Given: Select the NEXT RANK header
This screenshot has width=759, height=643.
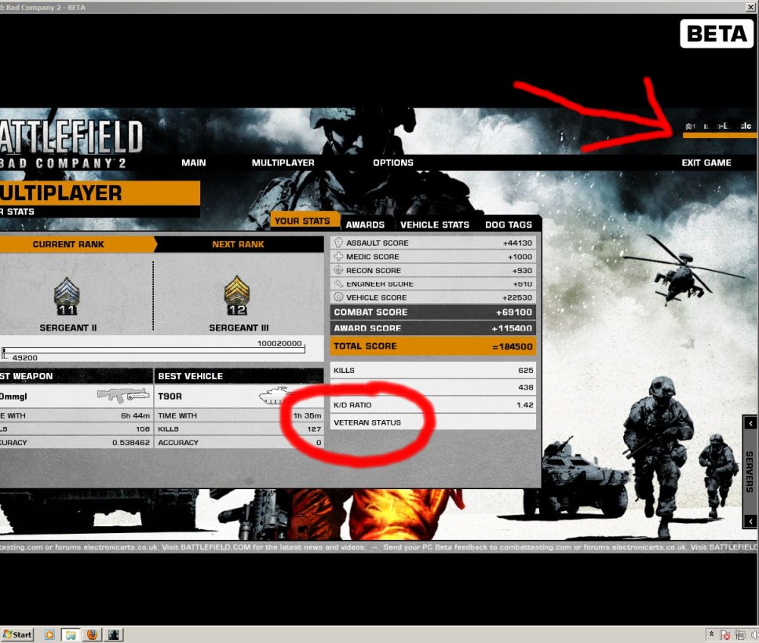Looking at the screenshot, I should [x=238, y=244].
